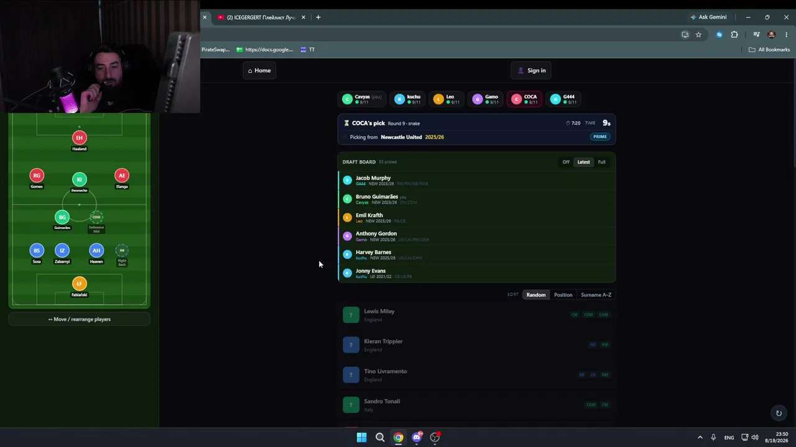The image size is (796, 447).
Task: Click the refresh icon at bottom right
Action: (779, 413)
